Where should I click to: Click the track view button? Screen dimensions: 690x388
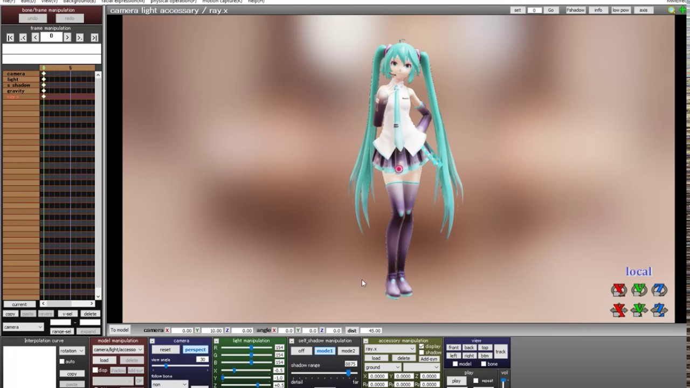pyautogui.click(x=501, y=351)
